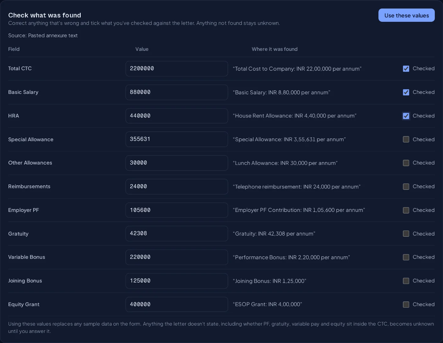Screen dimensions: 443x343
Task: Click the Special Allowance INR 3,55,631 quote
Action: coord(289,140)
